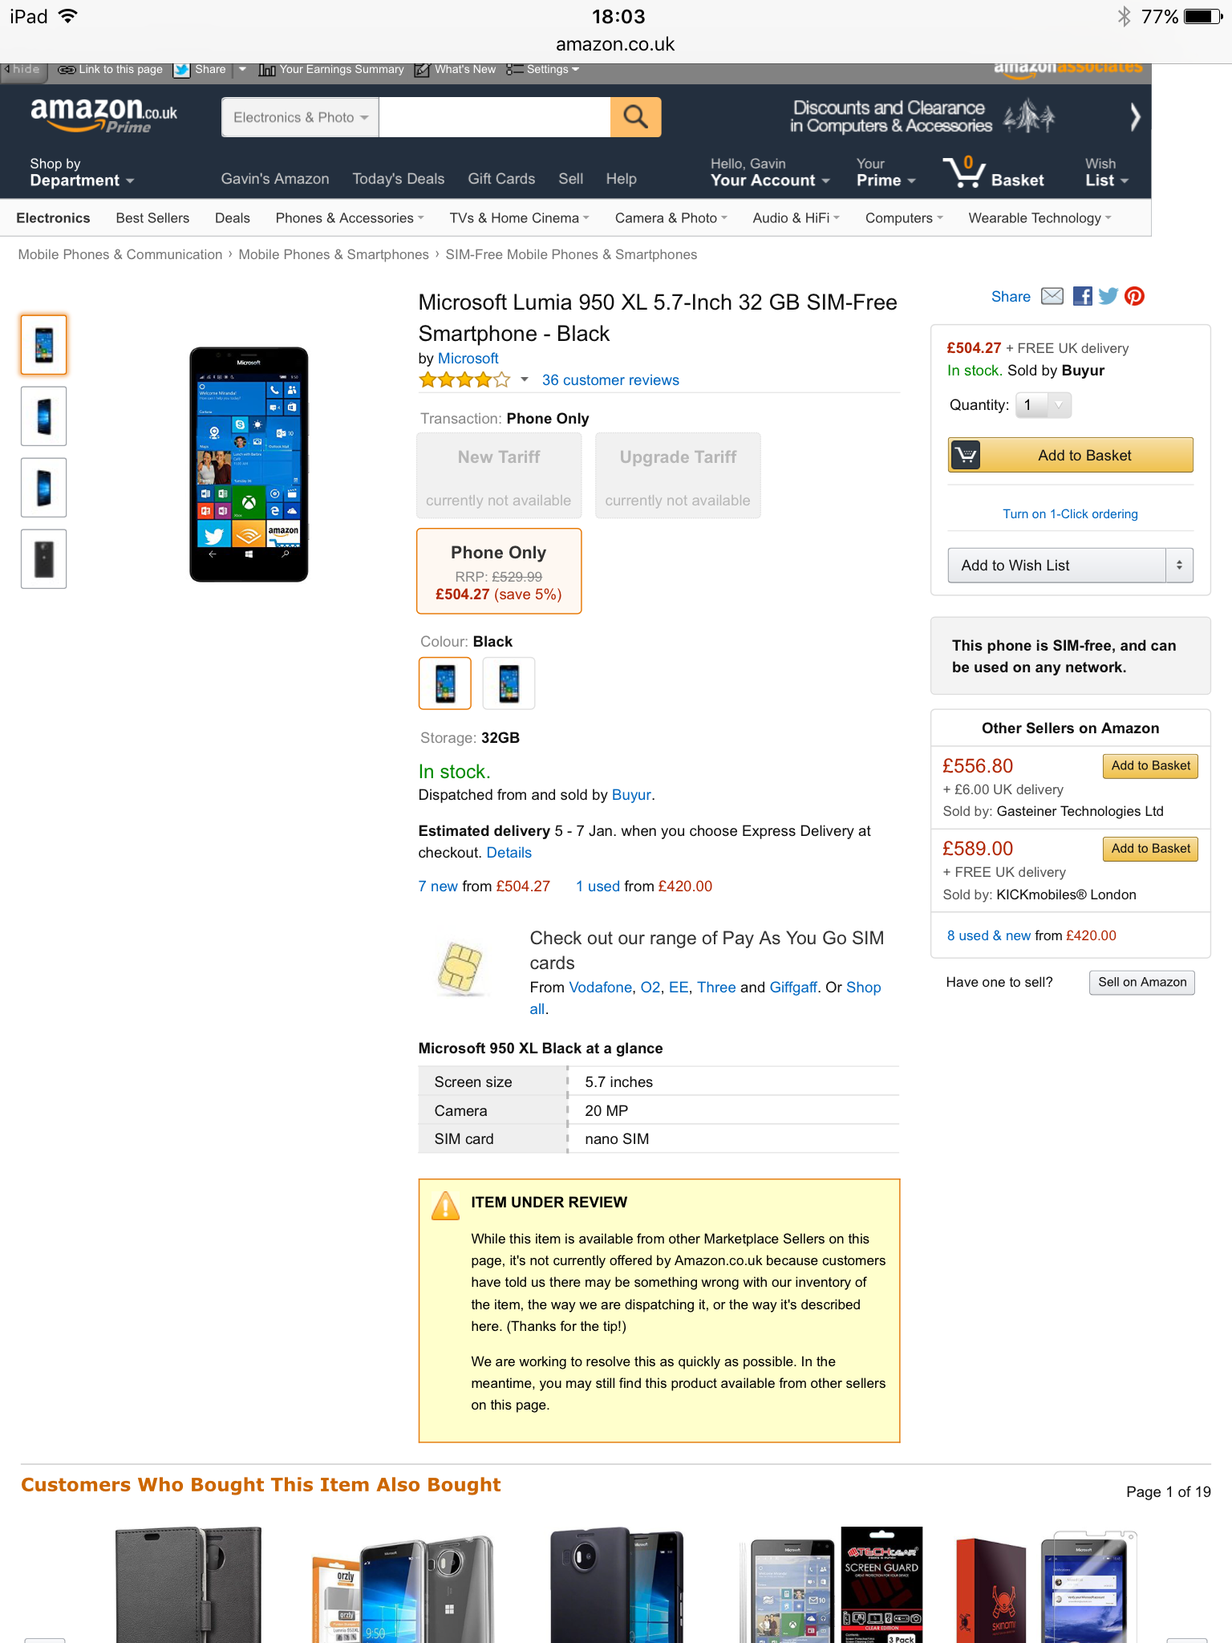Share on Pinterest icon

pyautogui.click(x=1134, y=296)
